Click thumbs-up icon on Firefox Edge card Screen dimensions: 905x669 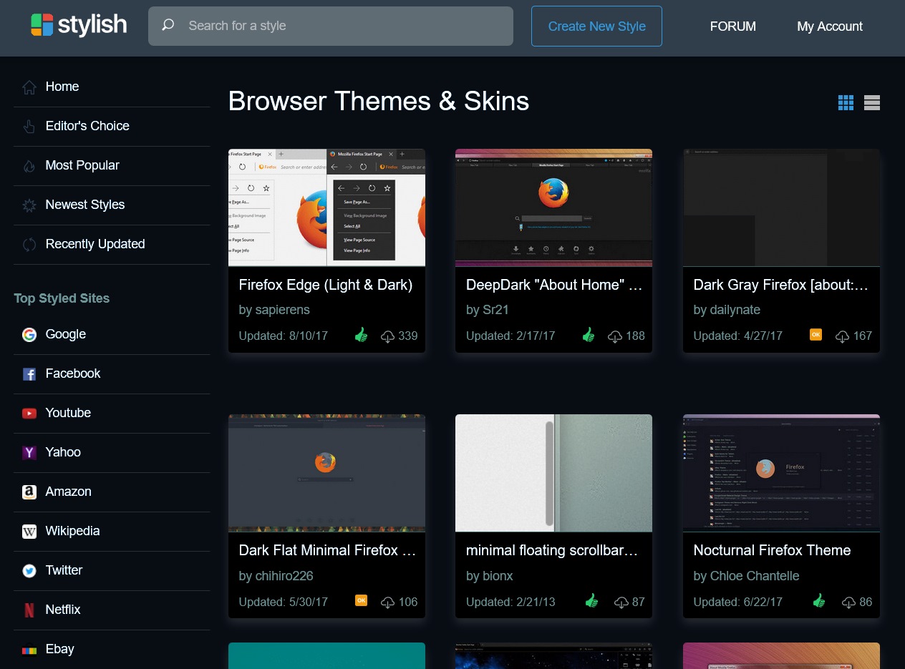click(x=361, y=335)
